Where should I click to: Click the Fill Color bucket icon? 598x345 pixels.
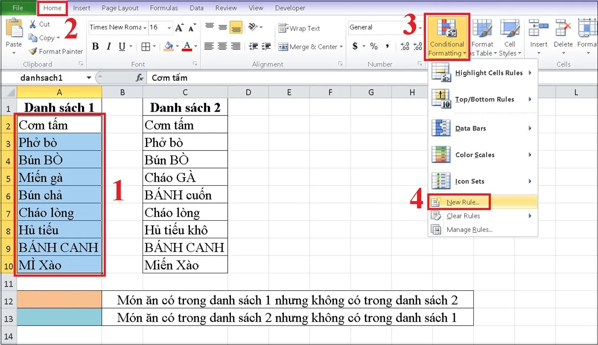click(169, 46)
